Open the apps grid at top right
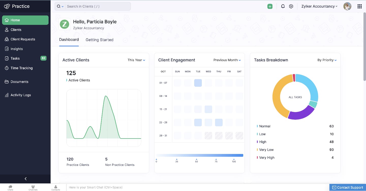The height and width of the screenshot is (191, 366). point(359,6)
